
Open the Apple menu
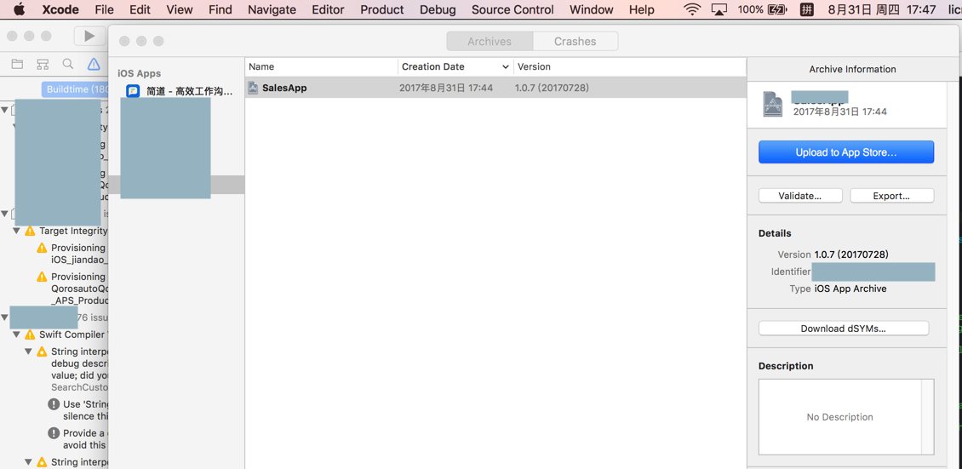coord(19,9)
